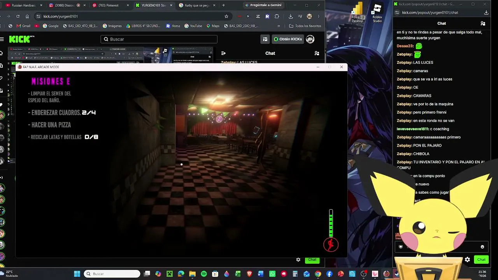This screenshot has height=280, width=498.
Task: Reload the kick.com page
Action: pyautogui.click(x=18, y=16)
